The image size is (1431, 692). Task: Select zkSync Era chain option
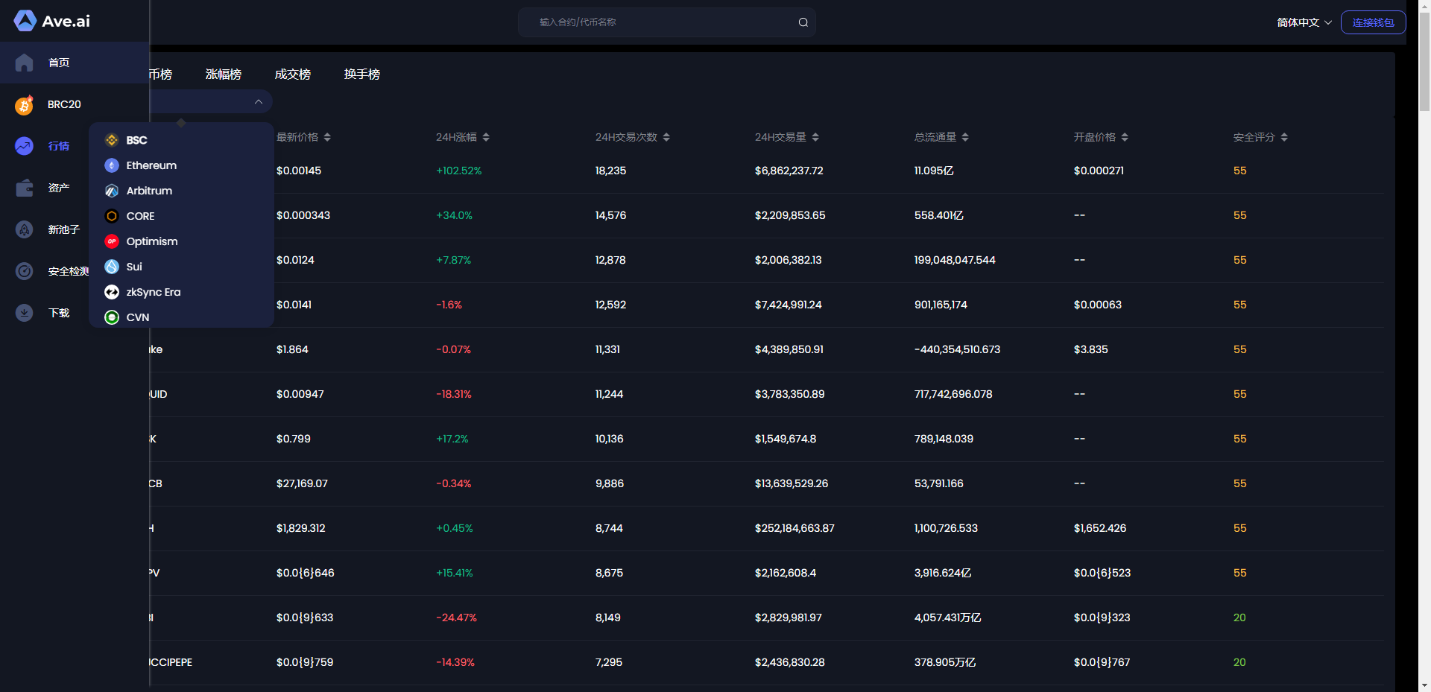pos(153,292)
